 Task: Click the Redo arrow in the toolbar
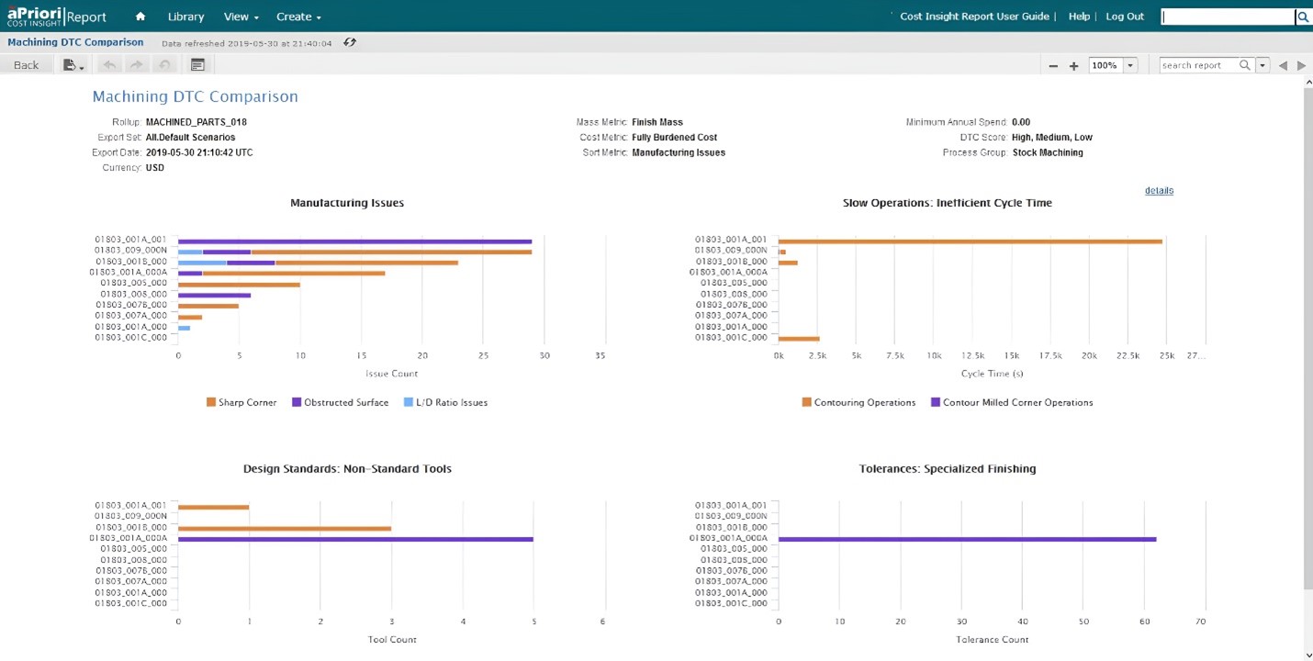137,65
